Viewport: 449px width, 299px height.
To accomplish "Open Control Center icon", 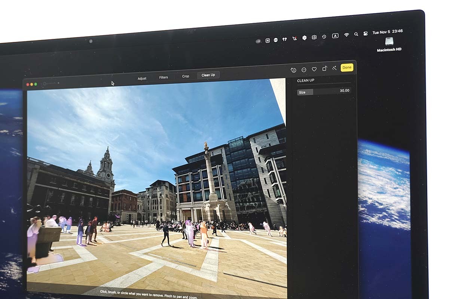I will [x=366, y=34].
